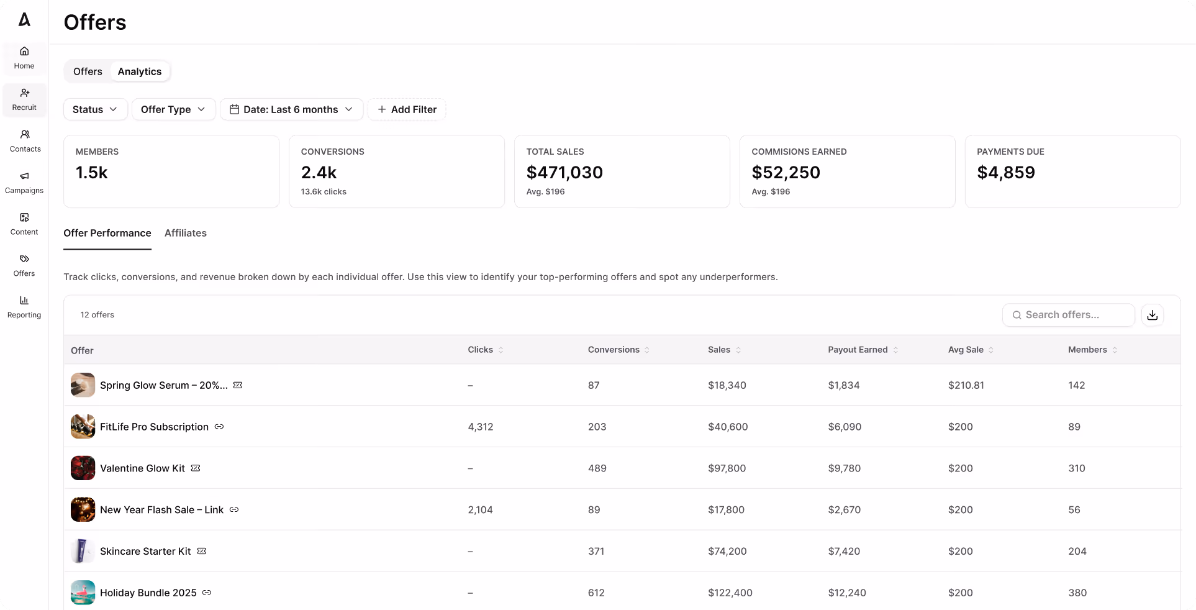This screenshot has height=610, width=1196.
Task: Expand the Status filter dropdown
Action: pos(95,109)
